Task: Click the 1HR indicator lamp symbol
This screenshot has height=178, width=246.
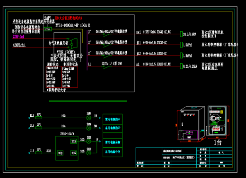Action: pos(89,141)
